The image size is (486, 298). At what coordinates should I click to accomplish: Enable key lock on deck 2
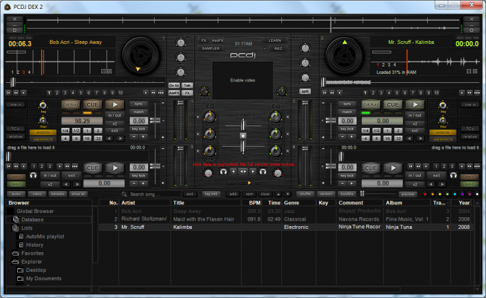click(x=347, y=129)
